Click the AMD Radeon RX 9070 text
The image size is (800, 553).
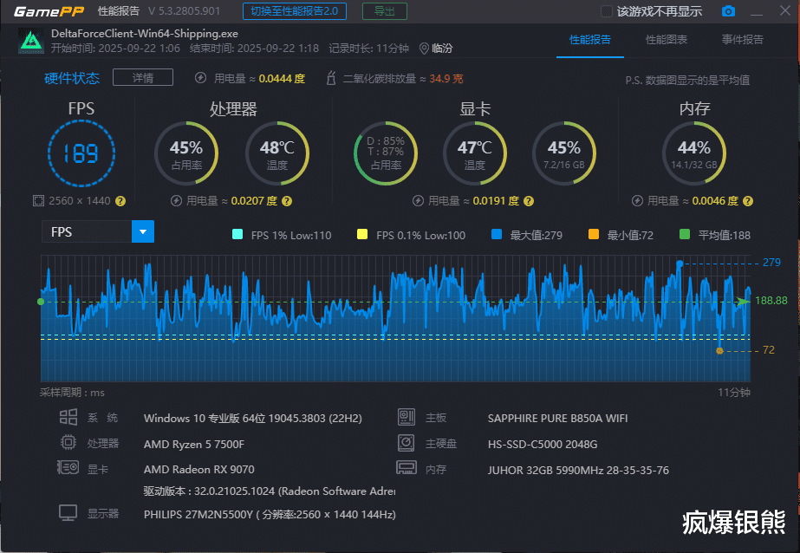tap(199, 469)
